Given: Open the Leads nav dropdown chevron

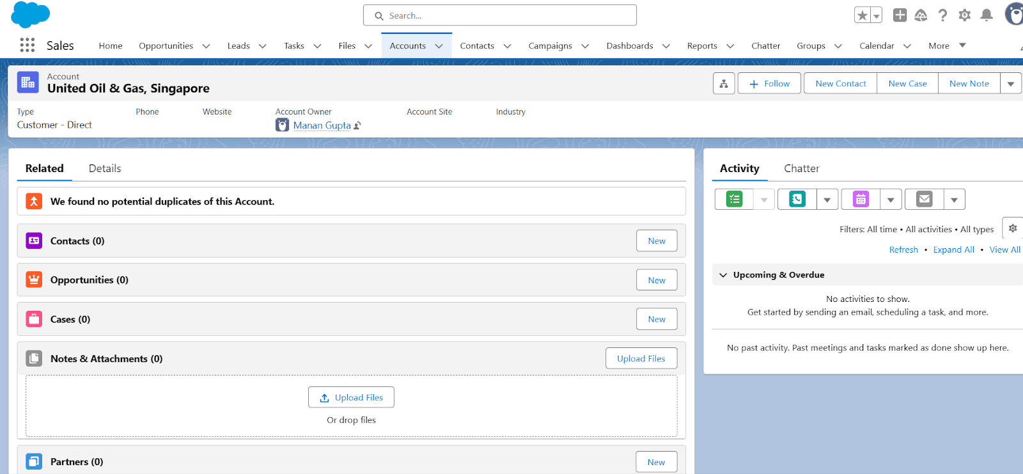Looking at the screenshot, I should click(x=262, y=46).
